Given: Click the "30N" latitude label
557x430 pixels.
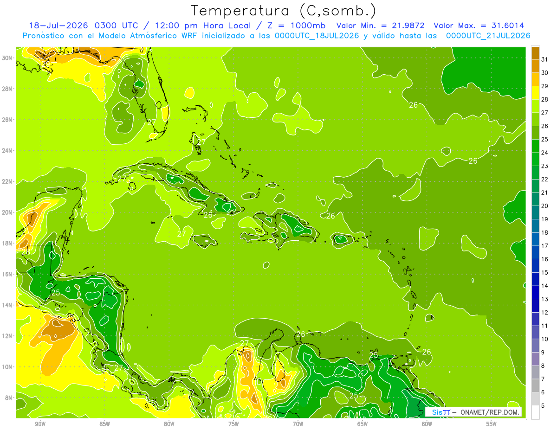Looking at the screenshot, I should pos(7,58).
